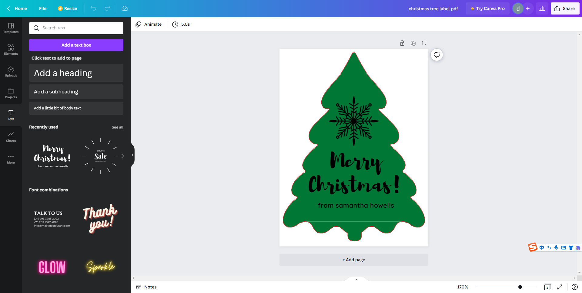The image size is (582, 293).
Task: Adjust the zoom level slider
Action: [x=520, y=287]
